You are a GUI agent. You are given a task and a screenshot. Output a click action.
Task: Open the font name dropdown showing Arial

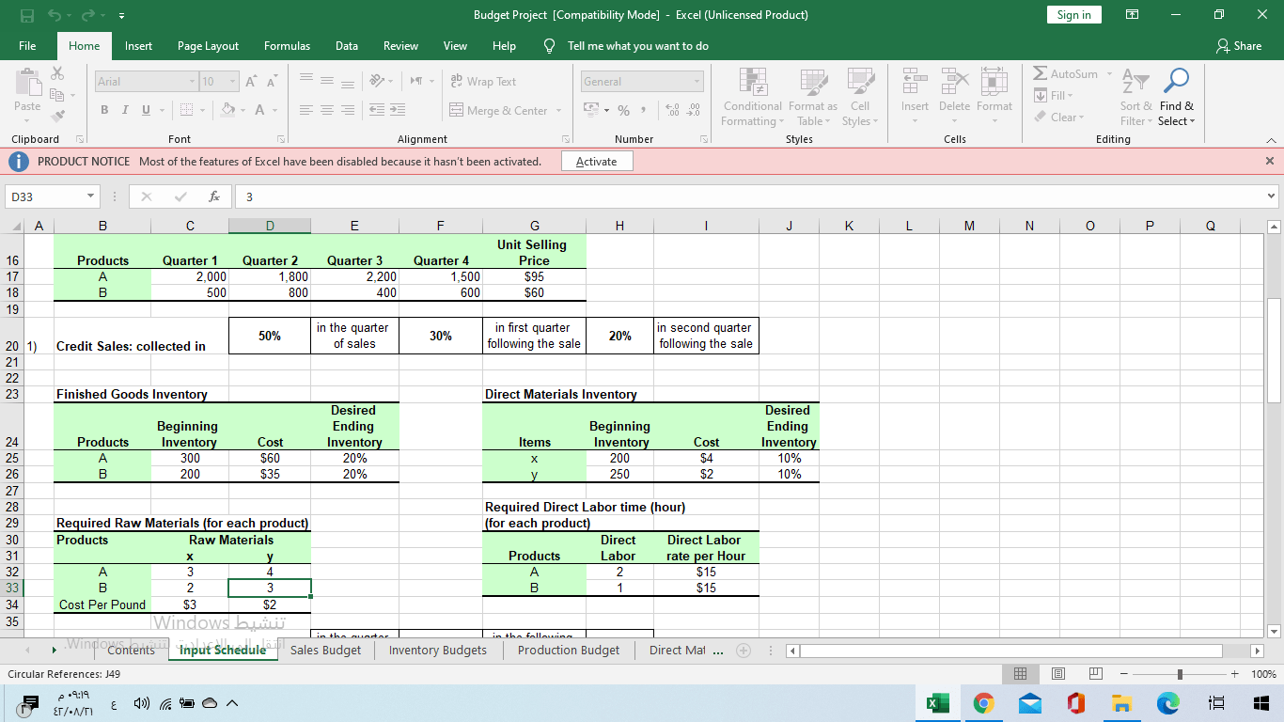192,82
